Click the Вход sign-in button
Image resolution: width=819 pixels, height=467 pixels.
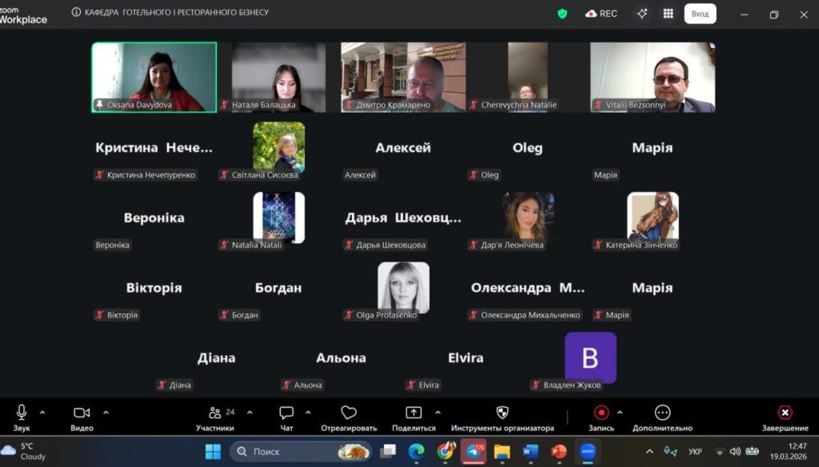700,14
